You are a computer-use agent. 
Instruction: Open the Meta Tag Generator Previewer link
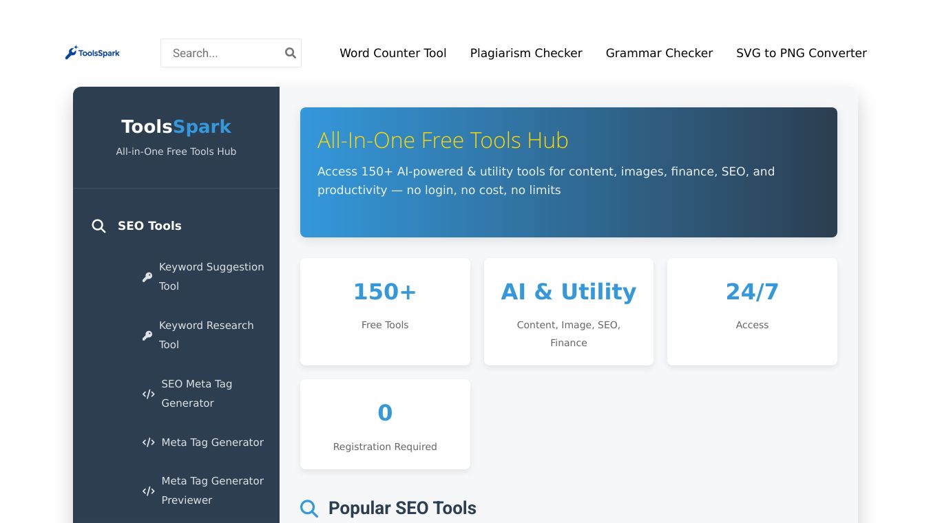[212, 490]
